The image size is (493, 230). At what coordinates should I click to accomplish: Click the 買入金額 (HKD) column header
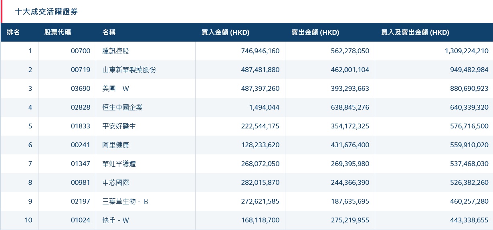click(225, 32)
